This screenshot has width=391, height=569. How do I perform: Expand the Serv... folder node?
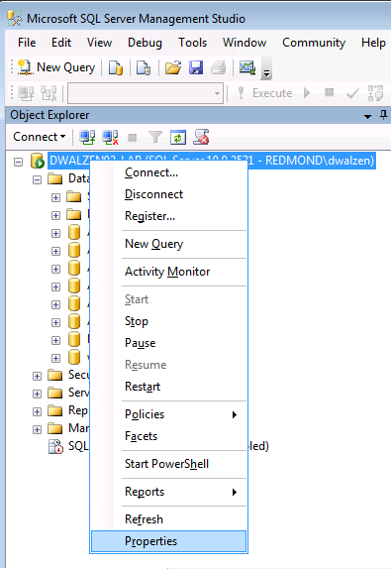coord(37,394)
